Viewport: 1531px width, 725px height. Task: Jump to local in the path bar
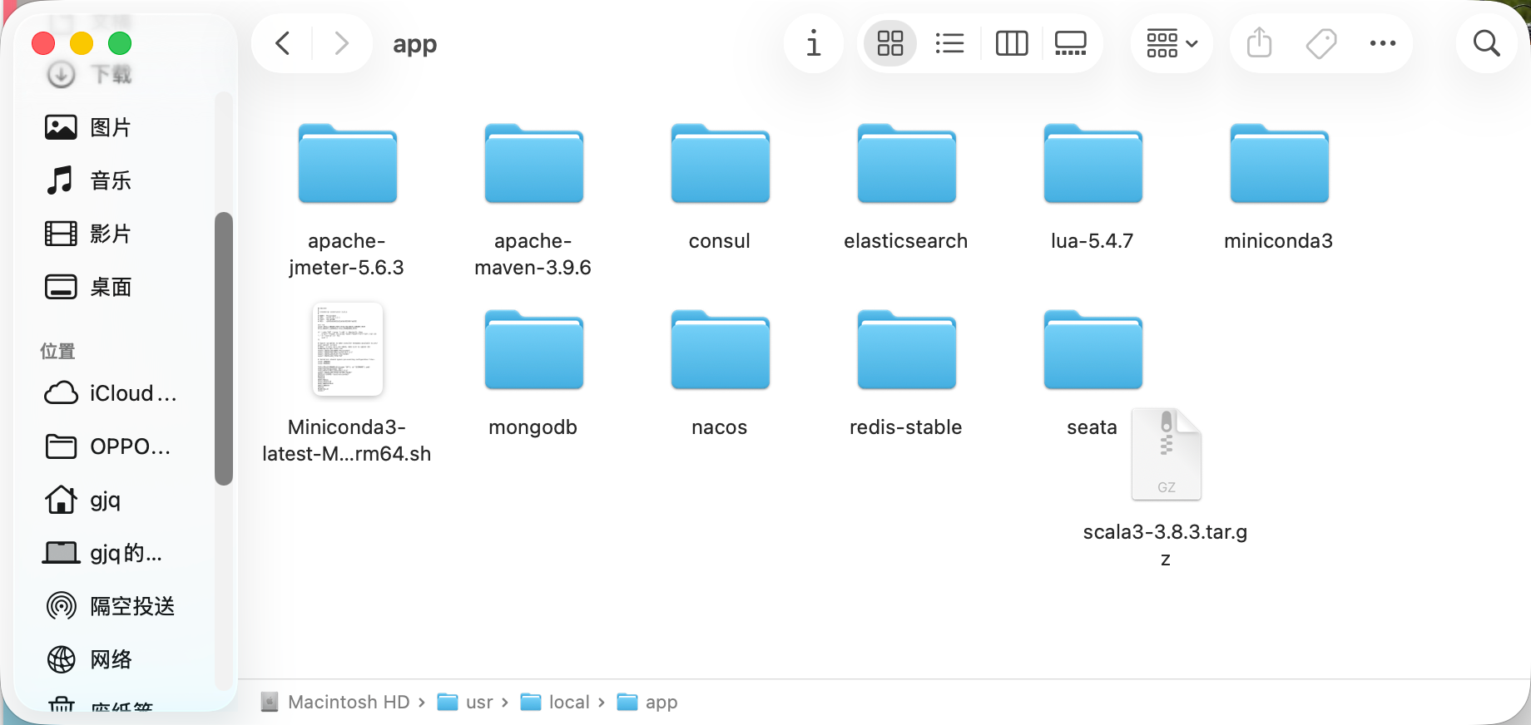pos(556,703)
